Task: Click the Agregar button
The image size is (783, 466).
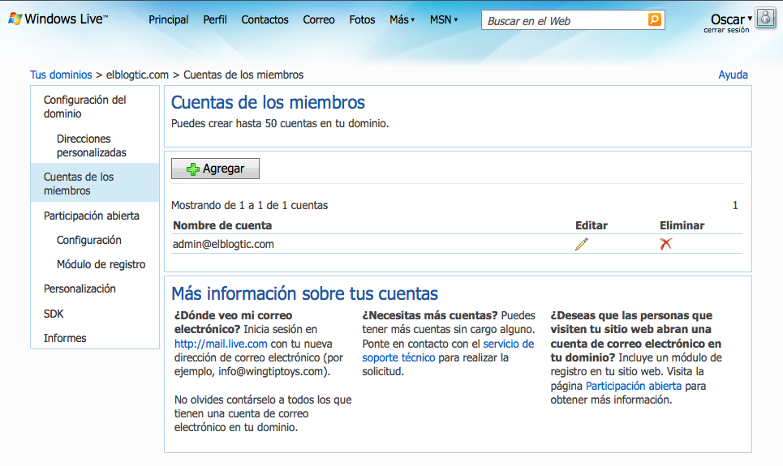Action: pyautogui.click(x=215, y=169)
